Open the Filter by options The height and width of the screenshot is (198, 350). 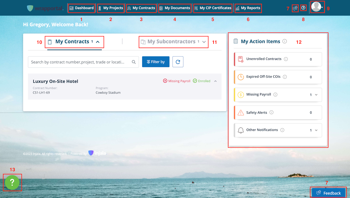coord(156,62)
